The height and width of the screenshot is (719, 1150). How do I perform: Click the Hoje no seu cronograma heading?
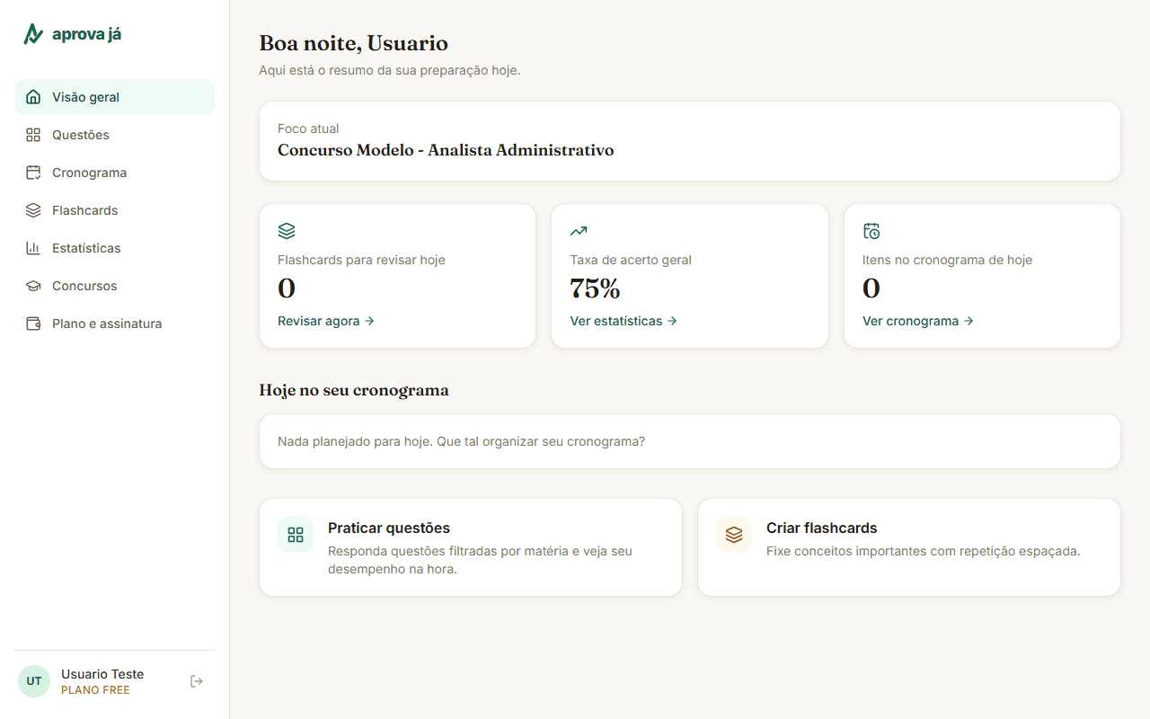[354, 390]
